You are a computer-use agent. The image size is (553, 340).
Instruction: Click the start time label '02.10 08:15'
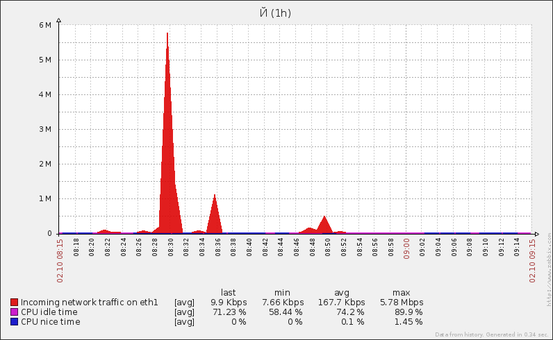[x=60, y=261]
